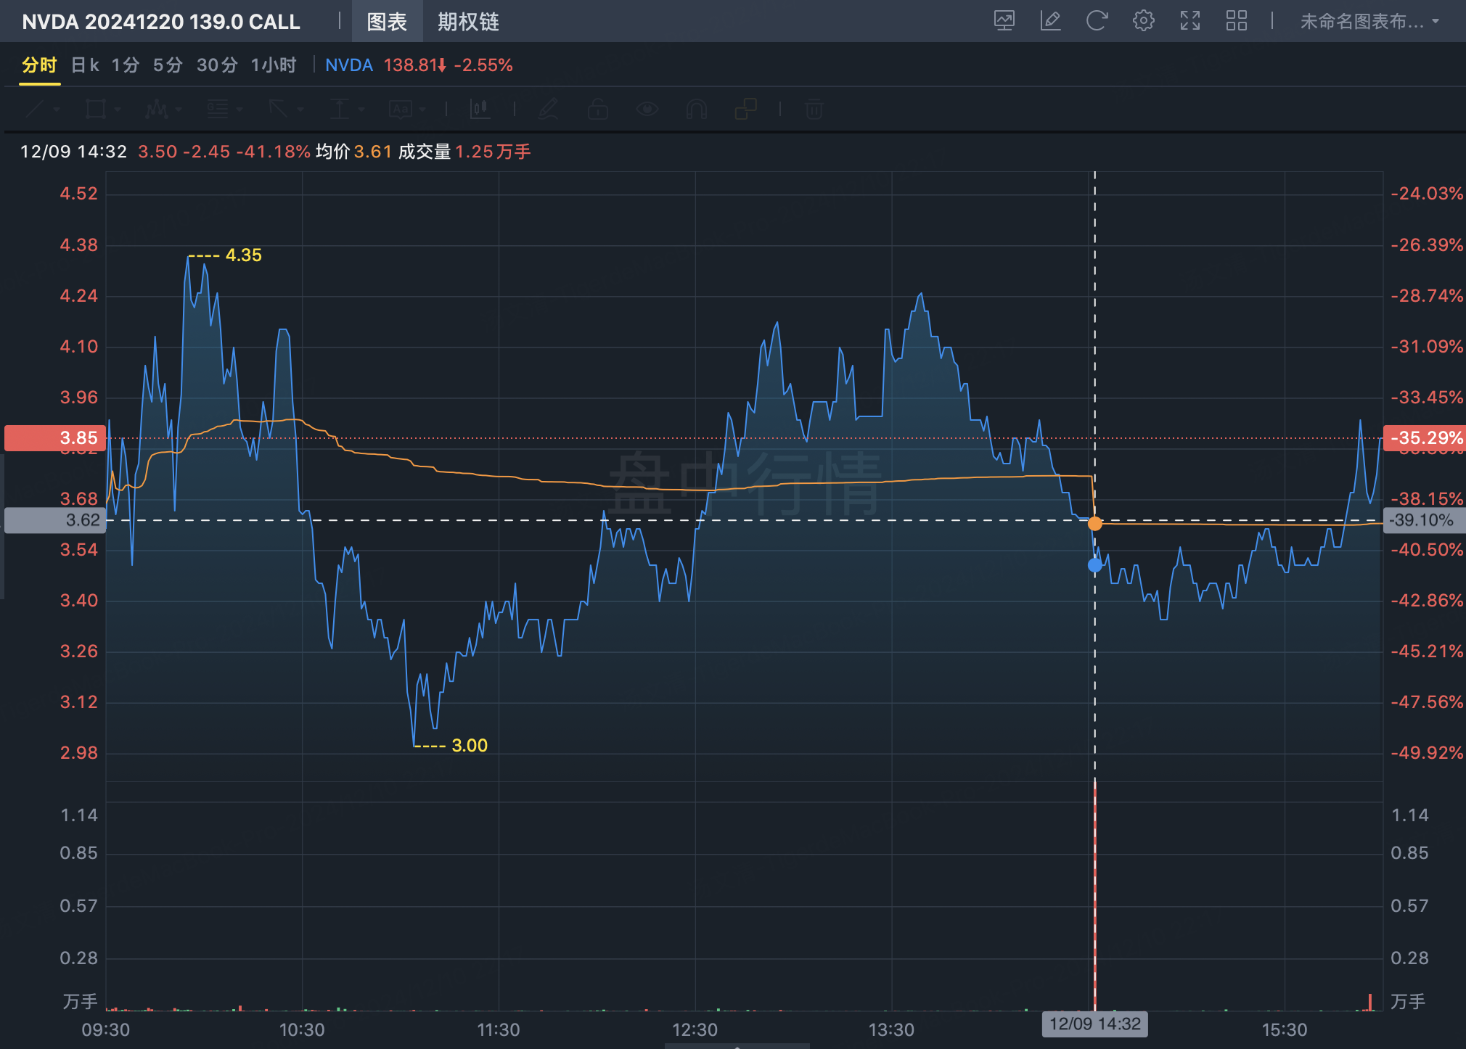Toggle drawings visibility eye icon
Image resolution: width=1466 pixels, height=1049 pixels.
(647, 110)
